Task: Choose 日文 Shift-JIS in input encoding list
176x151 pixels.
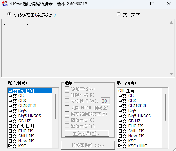Action: click(30, 136)
